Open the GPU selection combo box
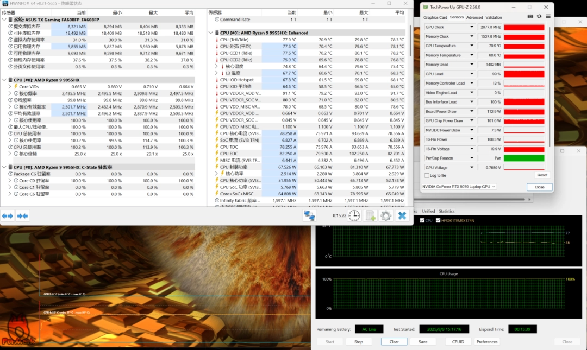Screen dimensions: 587x350 point(459,187)
